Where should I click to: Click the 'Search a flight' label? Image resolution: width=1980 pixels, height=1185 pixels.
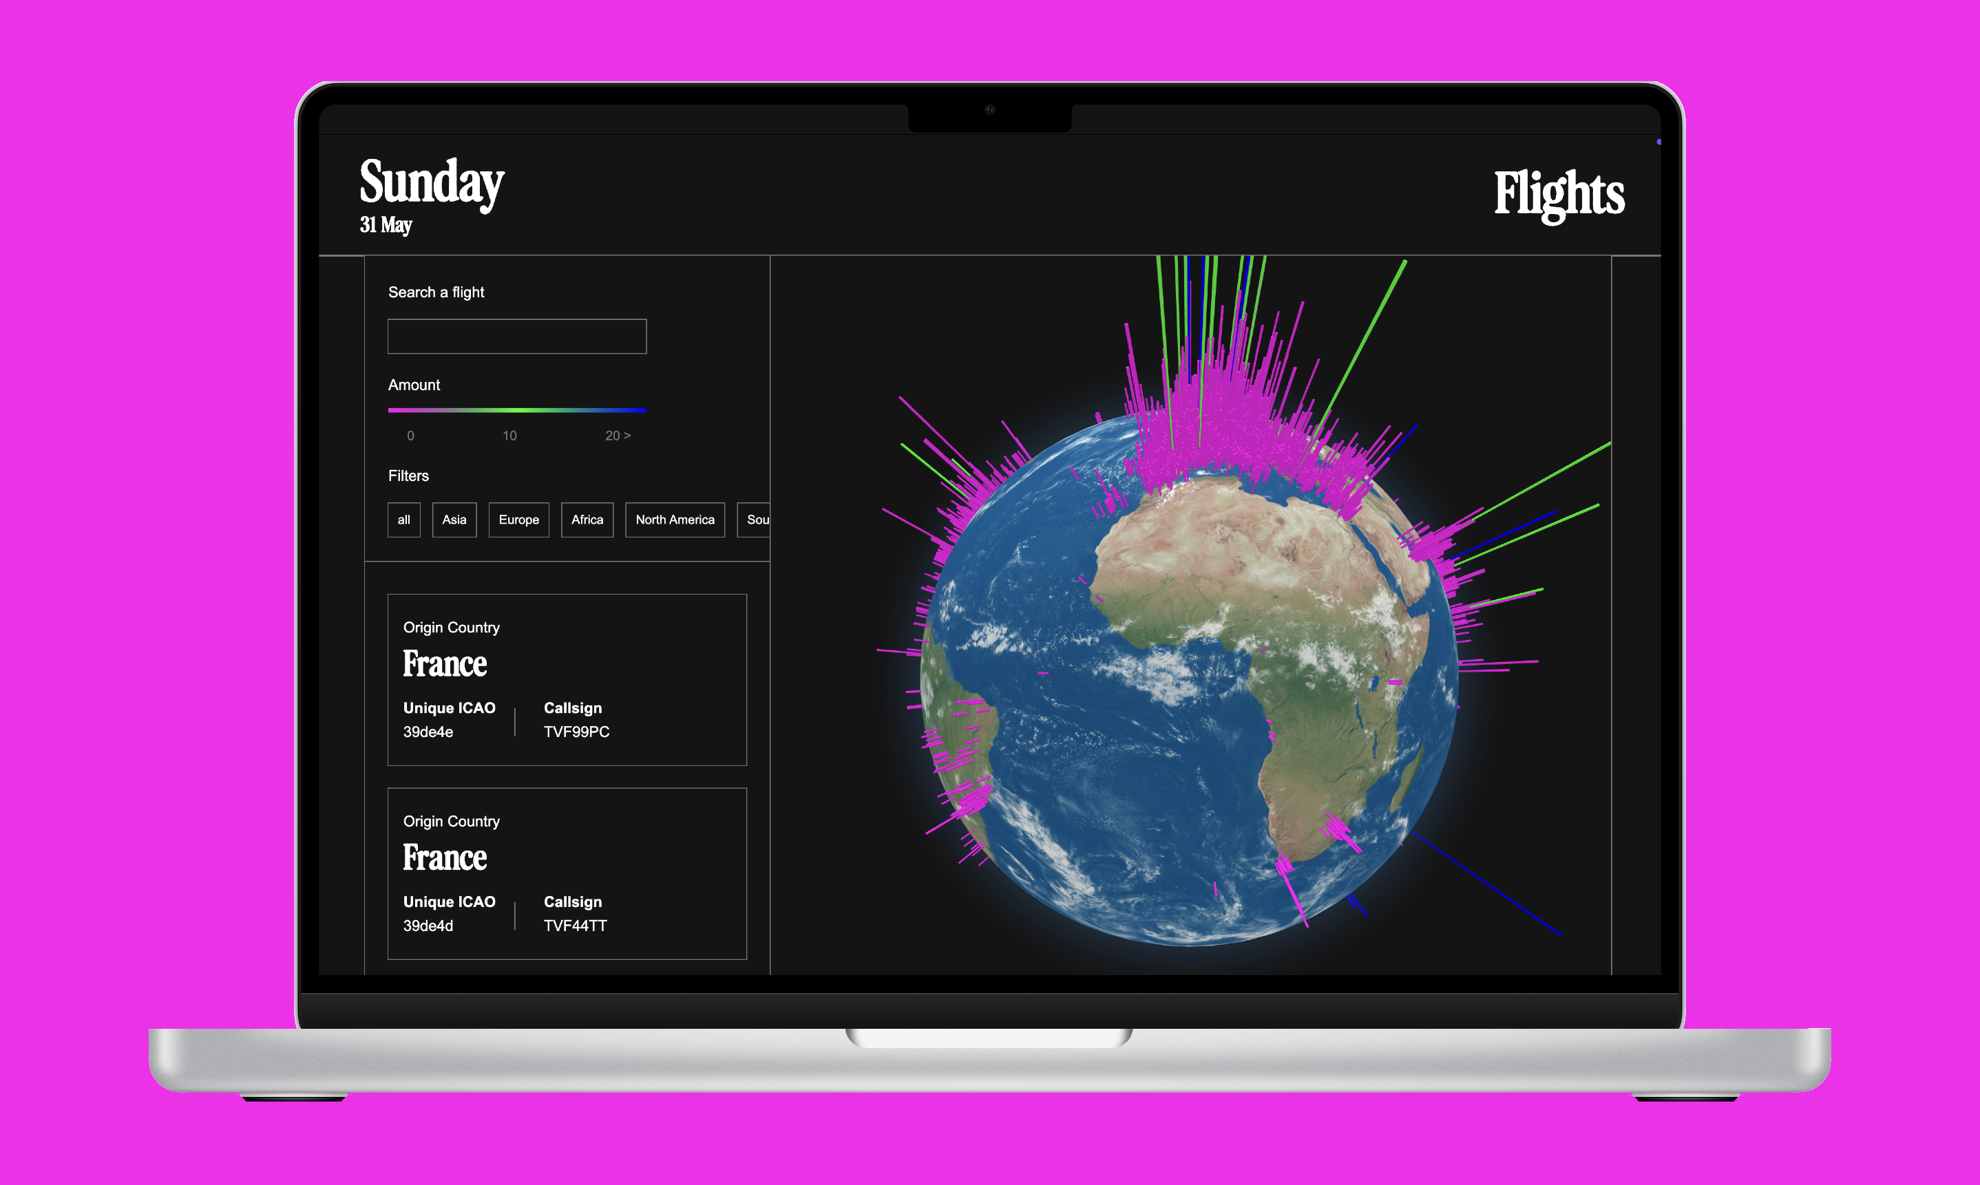[x=436, y=292]
